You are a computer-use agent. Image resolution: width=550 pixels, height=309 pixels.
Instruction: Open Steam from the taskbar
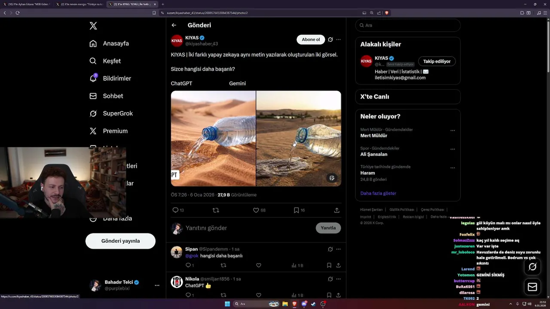click(x=314, y=304)
